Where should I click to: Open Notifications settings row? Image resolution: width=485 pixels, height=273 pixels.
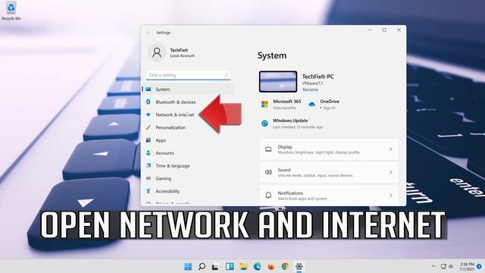[x=329, y=195]
